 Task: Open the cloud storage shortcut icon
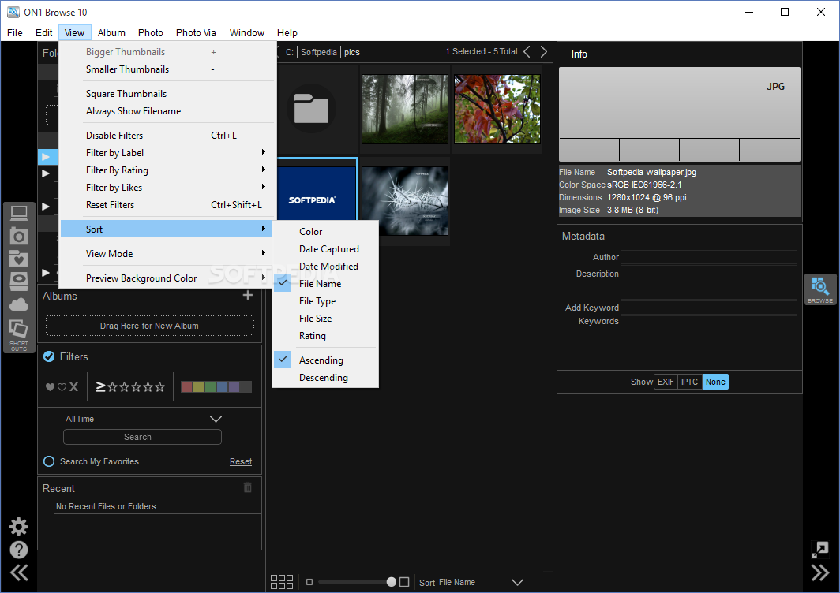click(x=19, y=305)
